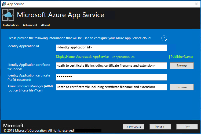
Task: Click the Exit button
Action: click(x=187, y=127)
